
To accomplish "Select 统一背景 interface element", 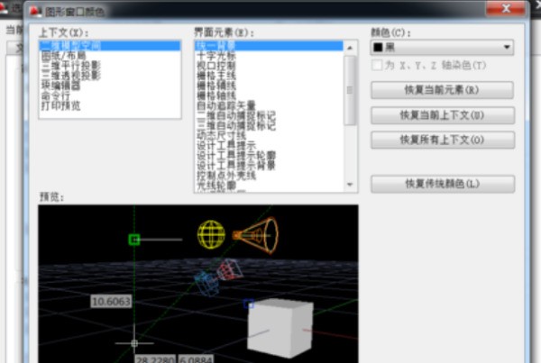I will point(269,46).
